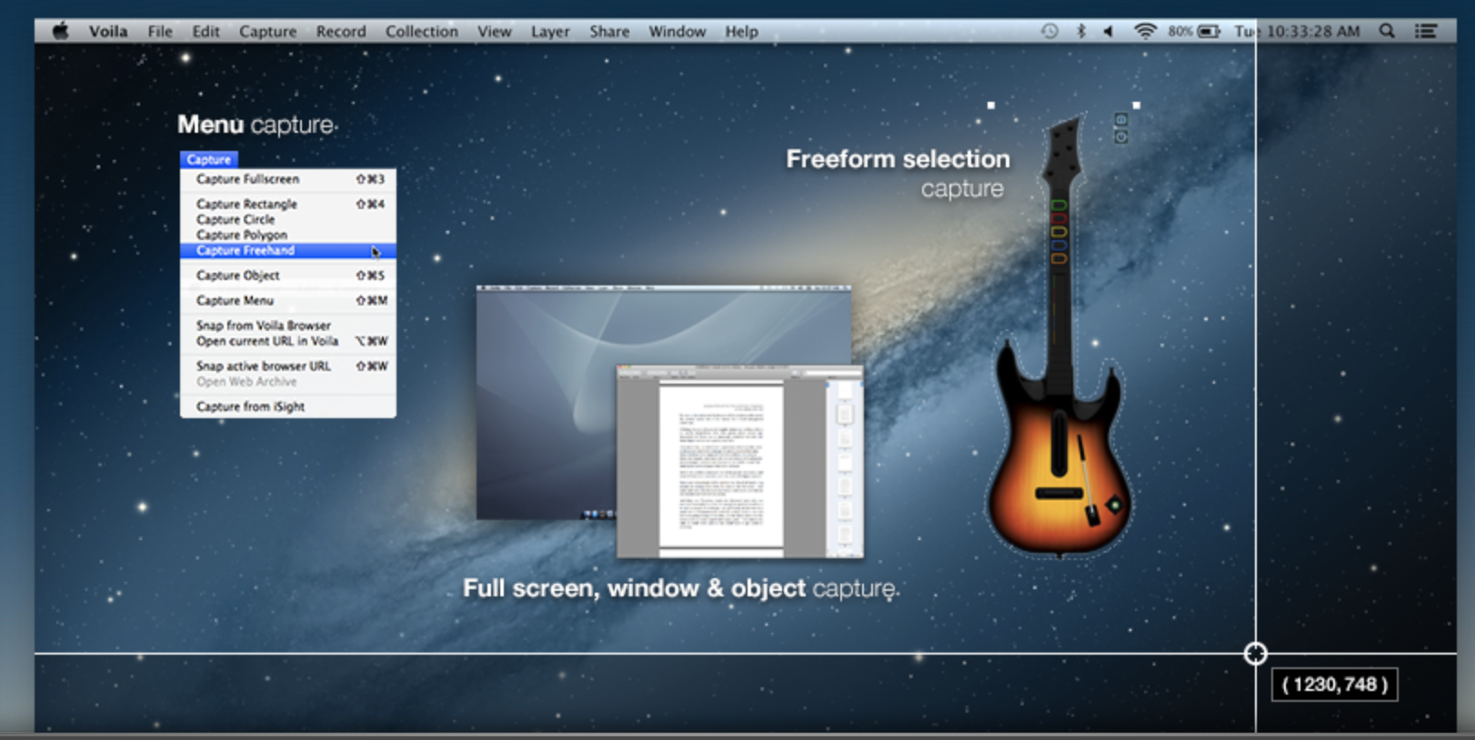Open the Record menu
The width and height of the screenshot is (1475, 740).
(x=341, y=31)
